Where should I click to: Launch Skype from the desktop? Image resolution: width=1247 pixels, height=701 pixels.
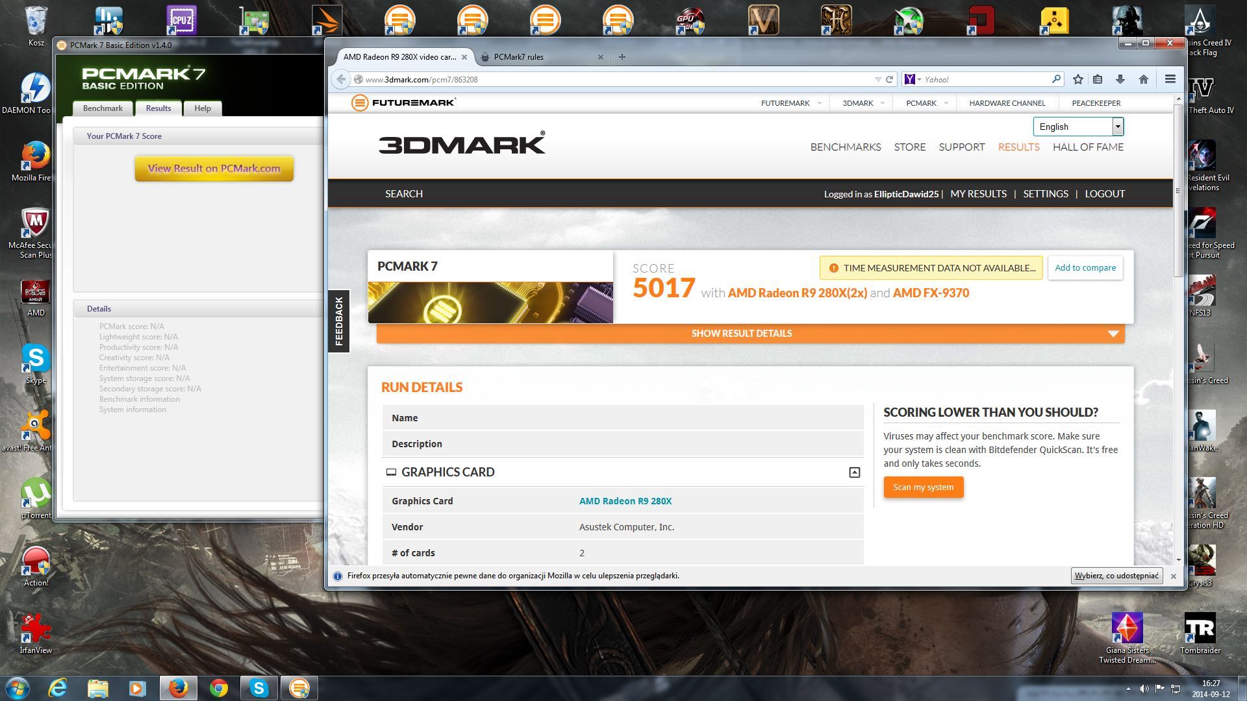coord(36,363)
